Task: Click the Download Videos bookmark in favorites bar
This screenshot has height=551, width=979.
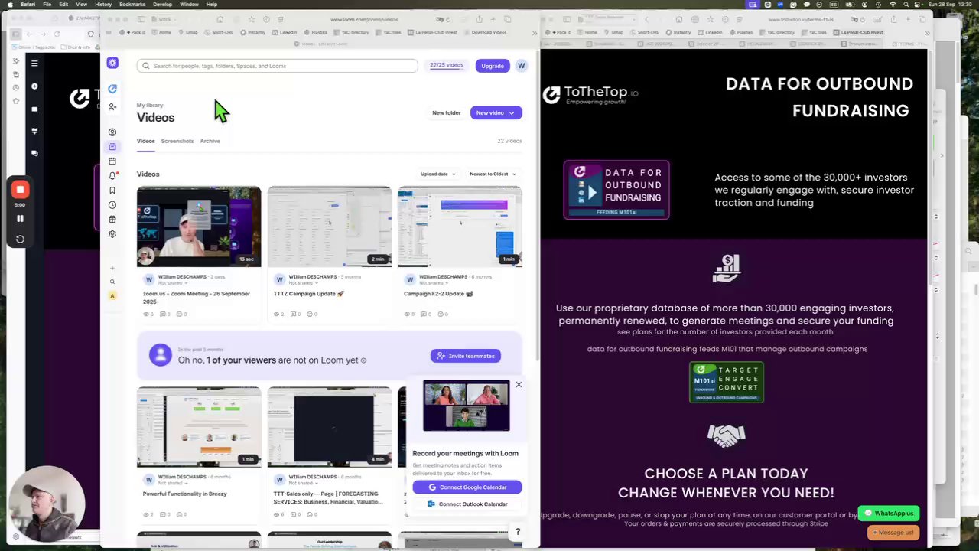Action: [x=485, y=32]
